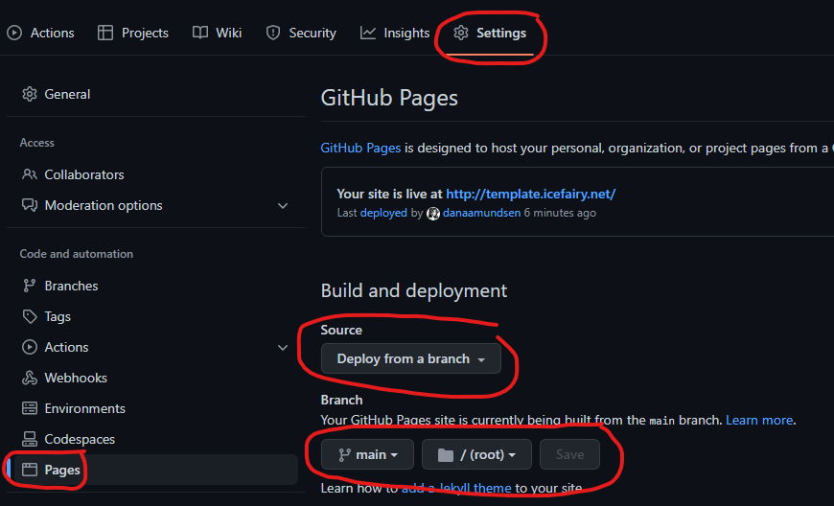Viewport: 834px width, 506px height.
Task: Click the deployed link
Action: pos(383,213)
